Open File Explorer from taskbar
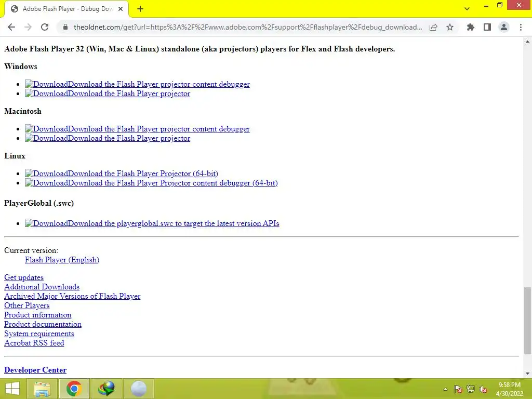 tap(43, 389)
